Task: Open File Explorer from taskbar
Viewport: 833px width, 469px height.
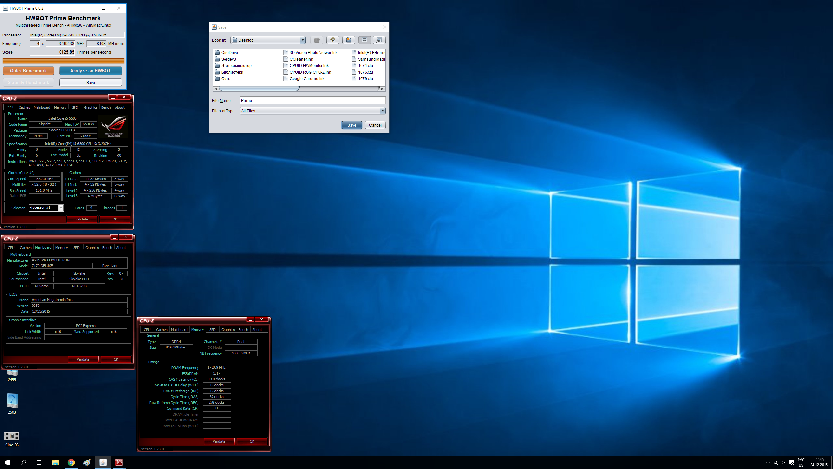Action: click(55, 462)
